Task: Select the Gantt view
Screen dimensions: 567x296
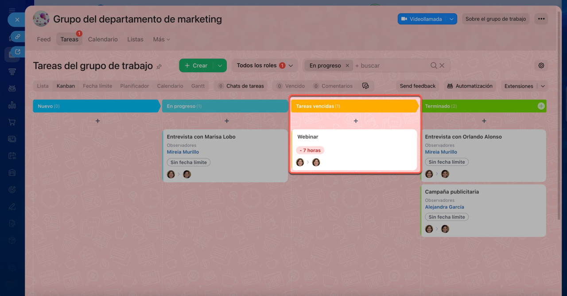Action: coord(198,86)
